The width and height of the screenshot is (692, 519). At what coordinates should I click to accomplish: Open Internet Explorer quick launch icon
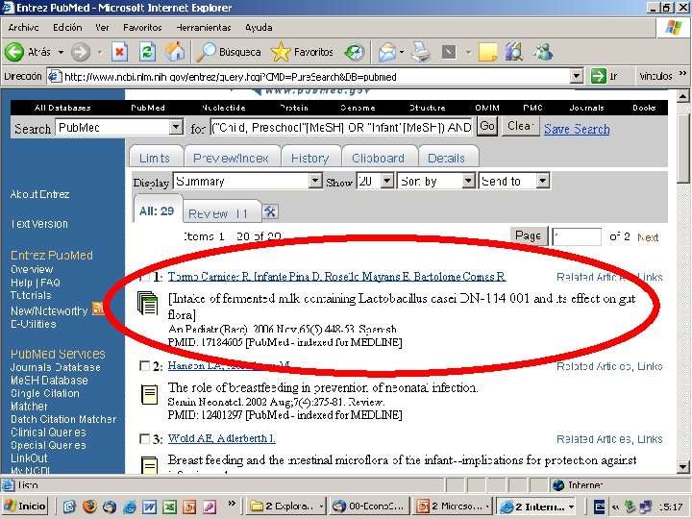click(130, 507)
